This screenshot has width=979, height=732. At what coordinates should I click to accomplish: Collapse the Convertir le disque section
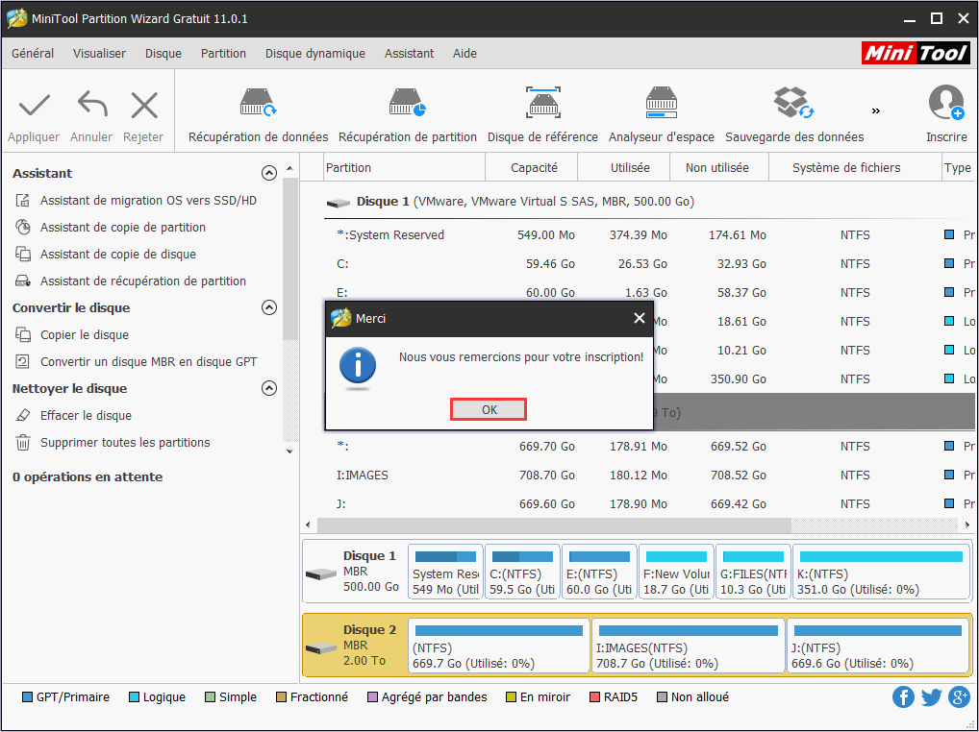(269, 307)
